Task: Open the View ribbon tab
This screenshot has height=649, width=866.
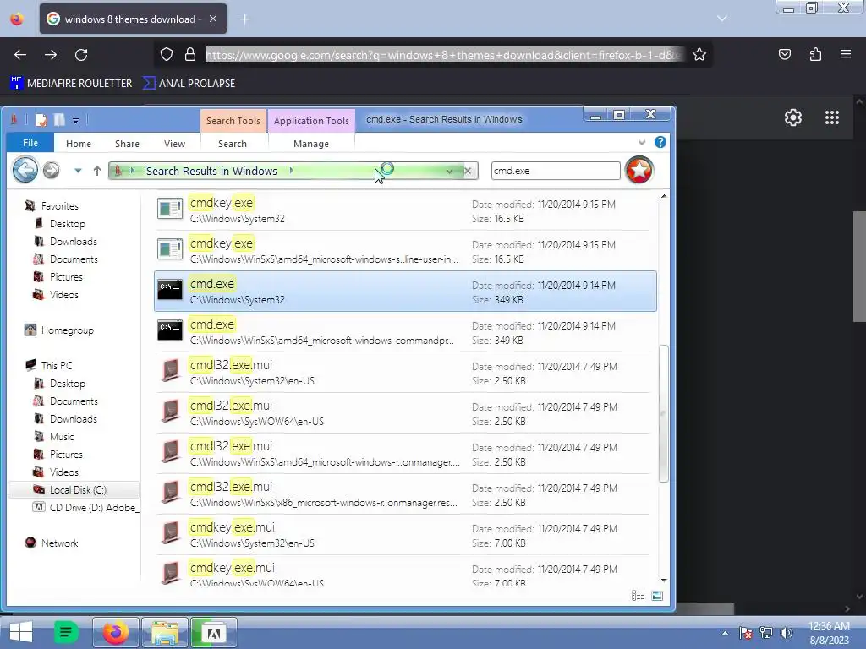Action: tap(174, 144)
